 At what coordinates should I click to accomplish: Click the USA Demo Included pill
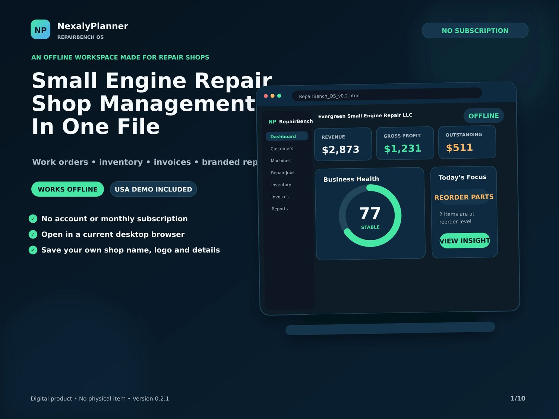coord(153,189)
